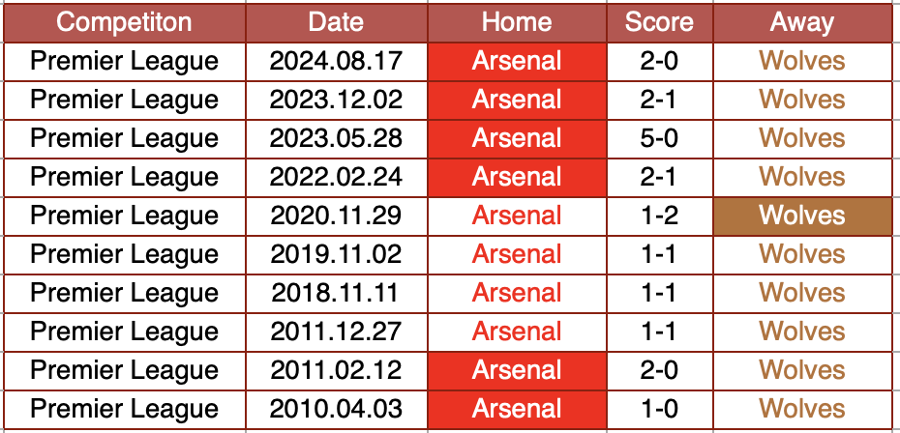The image size is (900, 433).
Task: Select the 1-0 score cell
Action: (x=659, y=409)
